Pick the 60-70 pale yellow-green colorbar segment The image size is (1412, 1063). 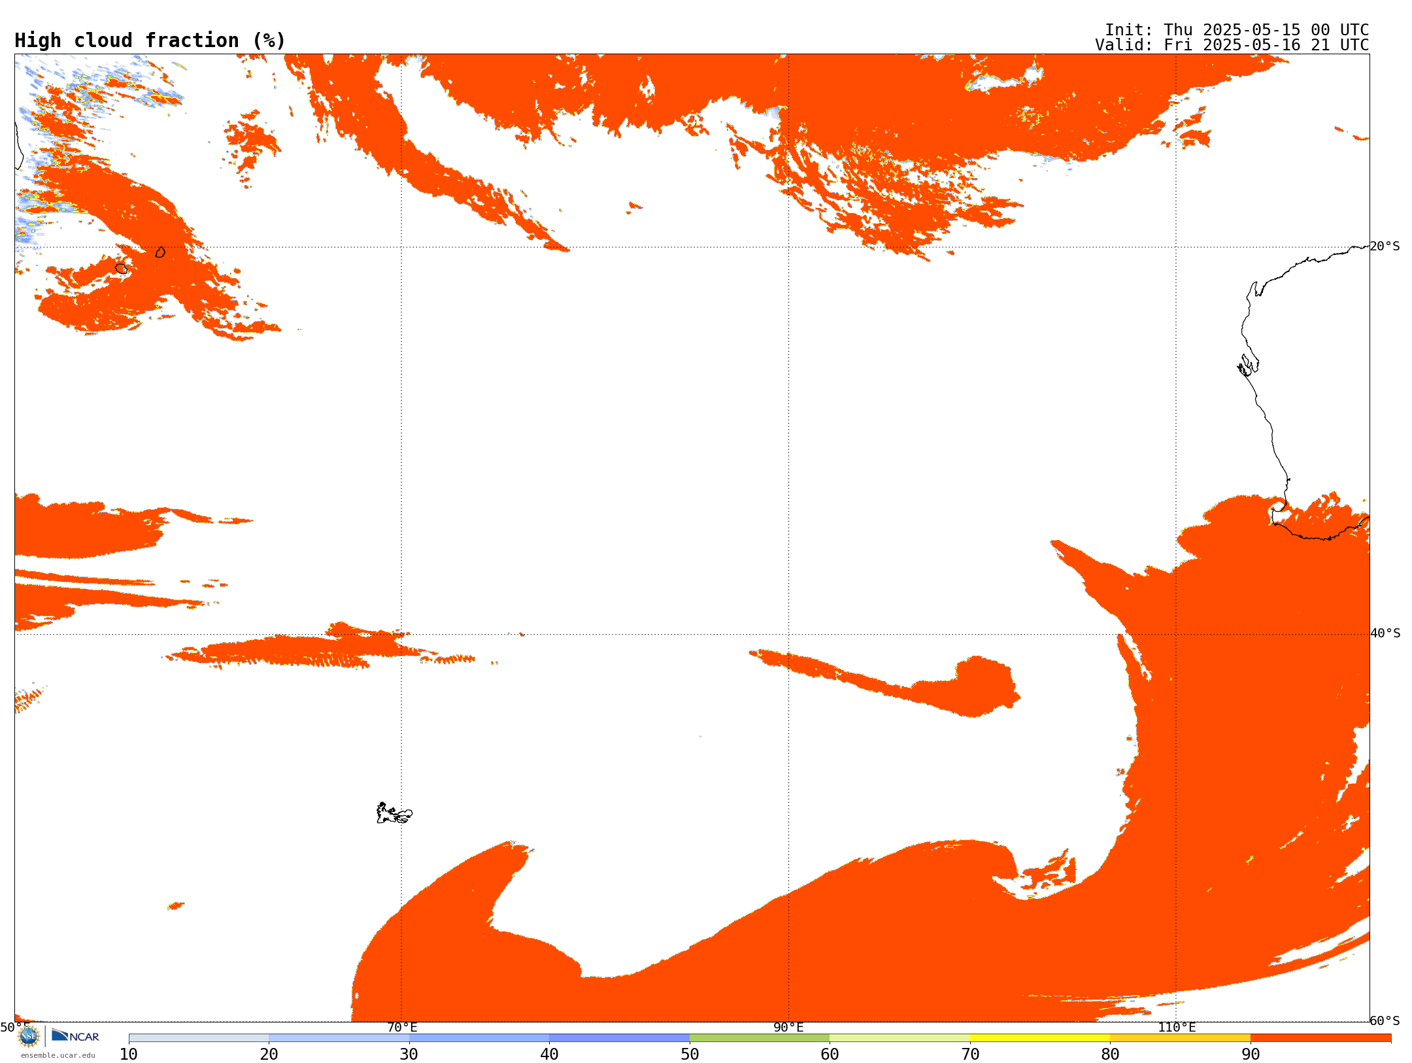(x=899, y=1038)
